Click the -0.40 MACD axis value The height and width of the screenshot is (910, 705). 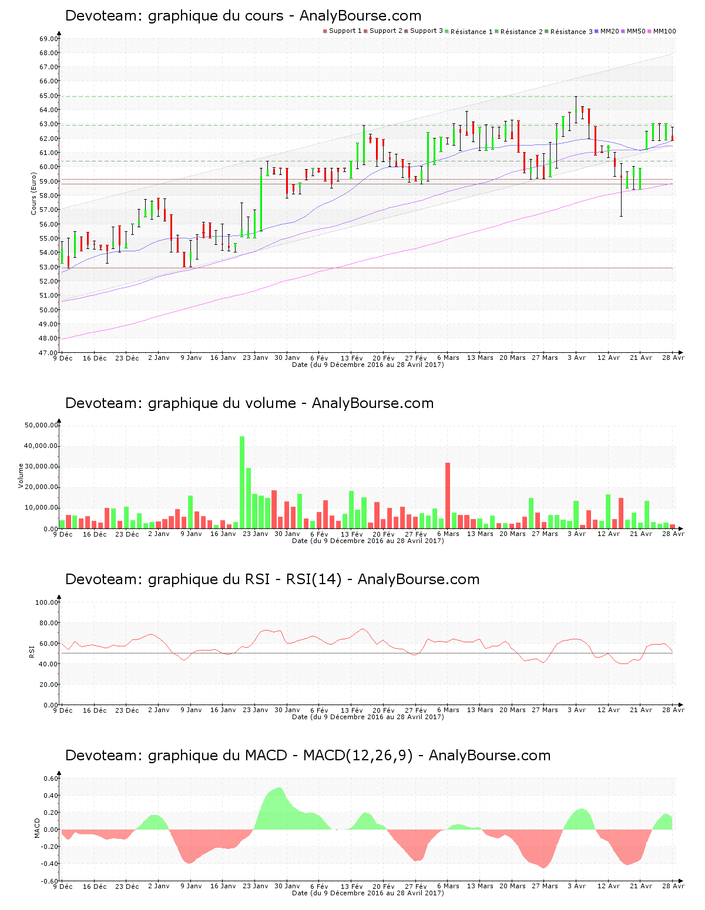[x=49, y=864]
